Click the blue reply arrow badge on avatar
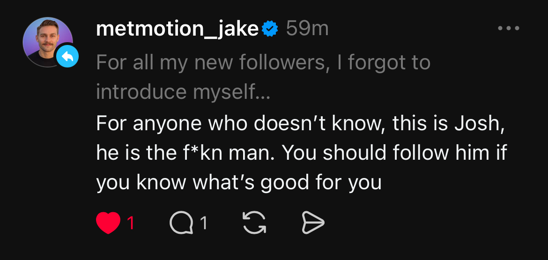Screen dimensions: 548x260 point(67,57)
